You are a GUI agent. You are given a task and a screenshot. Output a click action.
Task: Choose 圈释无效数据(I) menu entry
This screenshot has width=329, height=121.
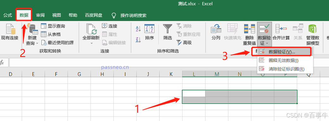click(285, 60)
